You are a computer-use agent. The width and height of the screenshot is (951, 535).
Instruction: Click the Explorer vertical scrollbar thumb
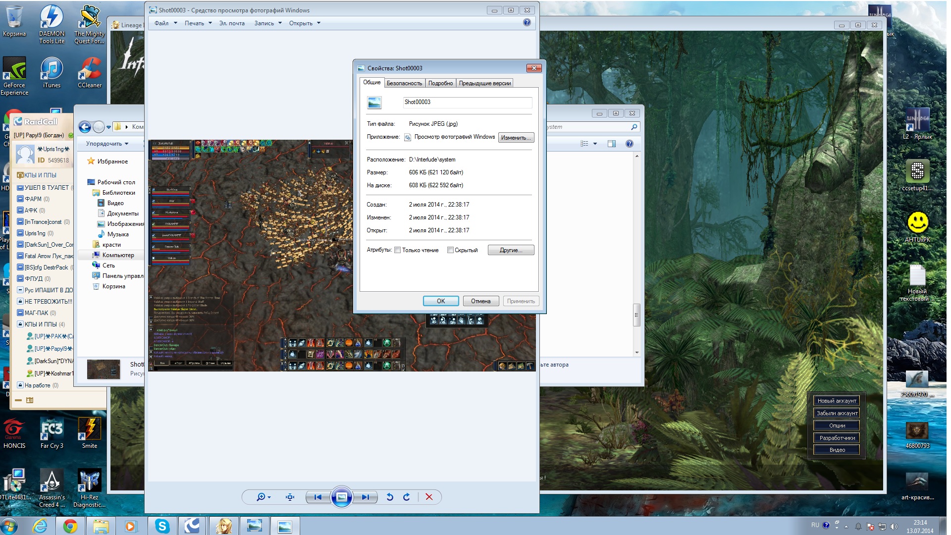click(636, 315)
